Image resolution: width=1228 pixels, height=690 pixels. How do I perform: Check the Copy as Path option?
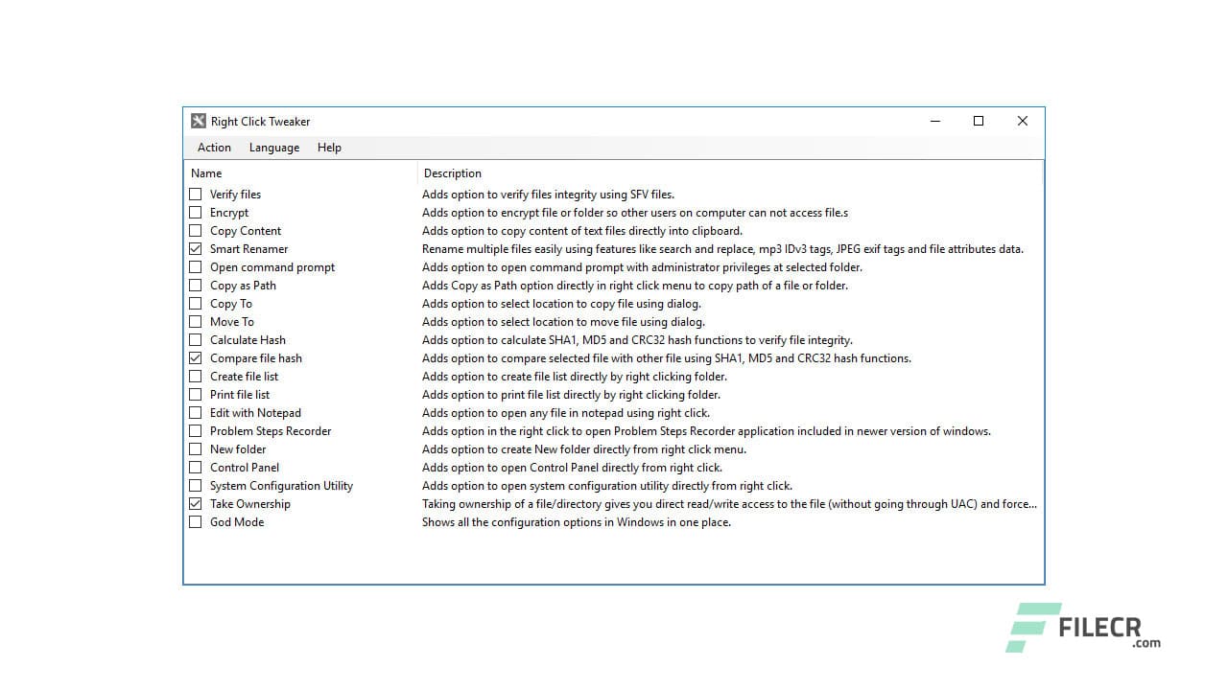click(196, 285)
